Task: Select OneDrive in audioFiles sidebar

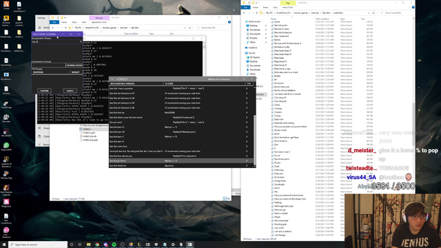Action: click(x=252, y=48)
